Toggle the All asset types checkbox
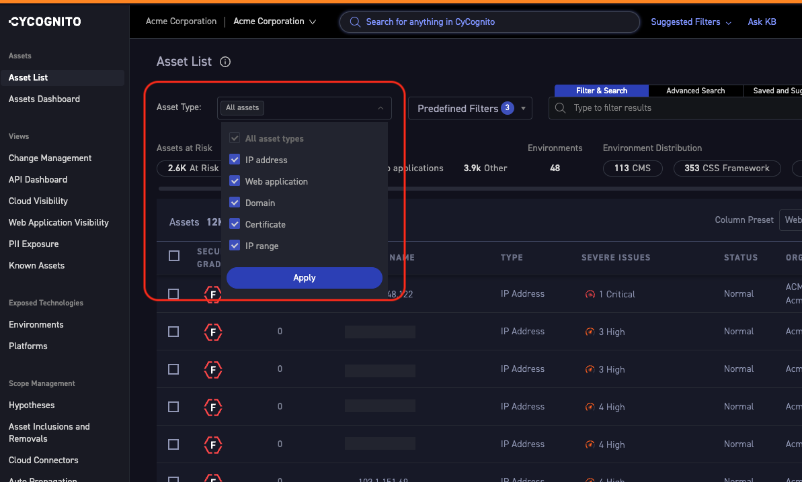Screen dimensions: 802x482 235,138
